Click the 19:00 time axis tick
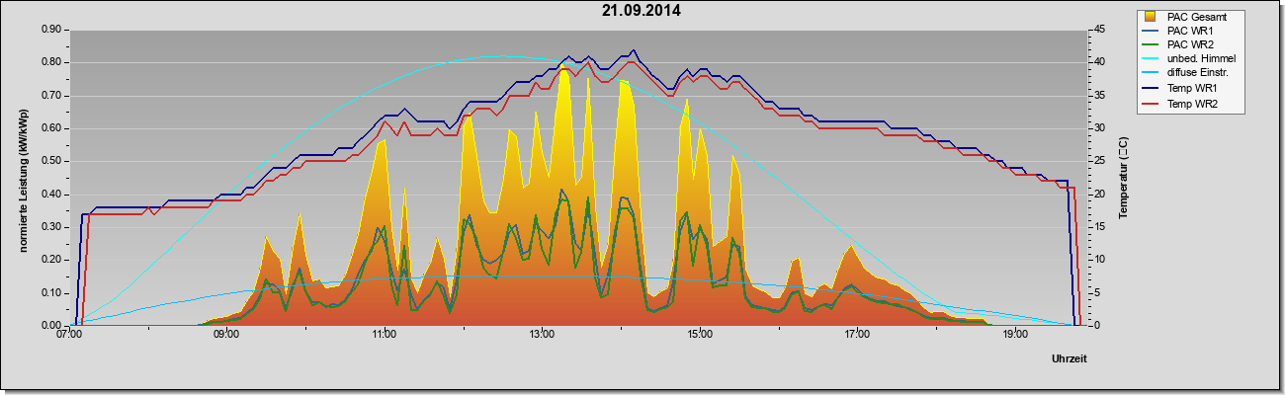Viewport: 1285px width, 395px height. [x=1014, y=335]
